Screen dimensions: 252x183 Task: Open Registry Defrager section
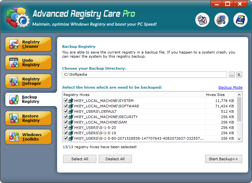tap(29, 81)
